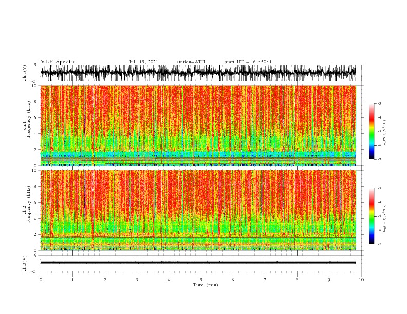
Task: Click the "7" tick on the time axis
Action: pyautogui.click(x=265, y=280)
